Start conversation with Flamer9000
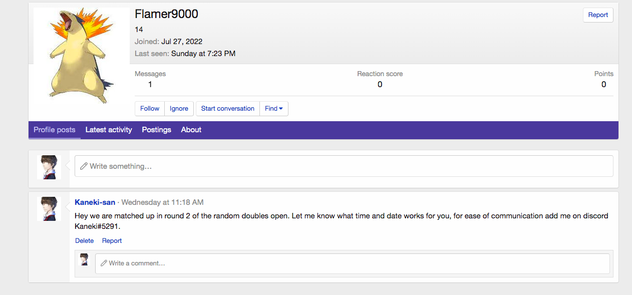632x295 pixels. 228,109
